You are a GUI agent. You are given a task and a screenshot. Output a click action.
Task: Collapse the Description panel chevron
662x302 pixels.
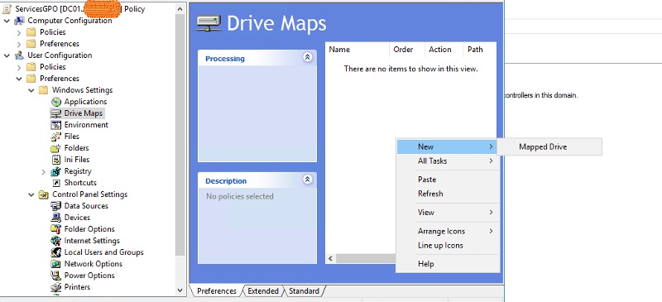(x=308, y=179)
